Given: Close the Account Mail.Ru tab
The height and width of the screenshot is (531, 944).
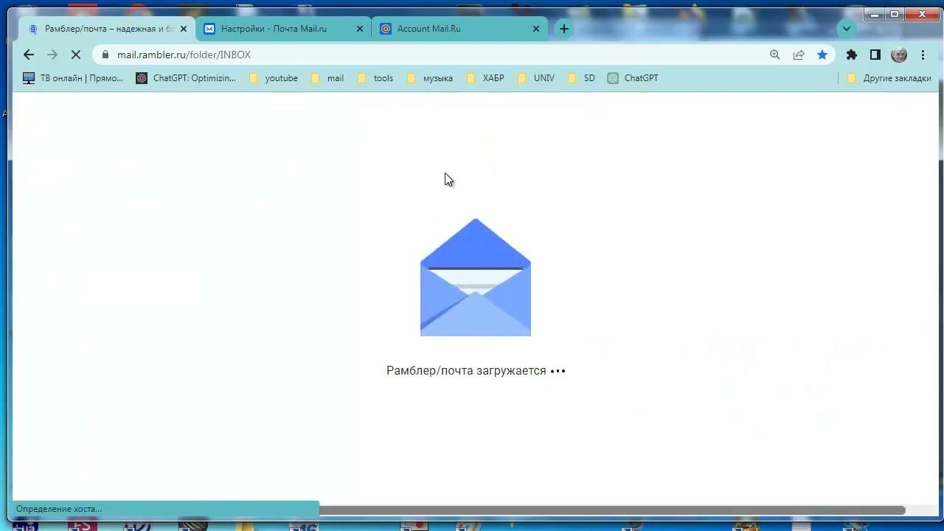Looking at the screenshot, I should coord(536,29).
